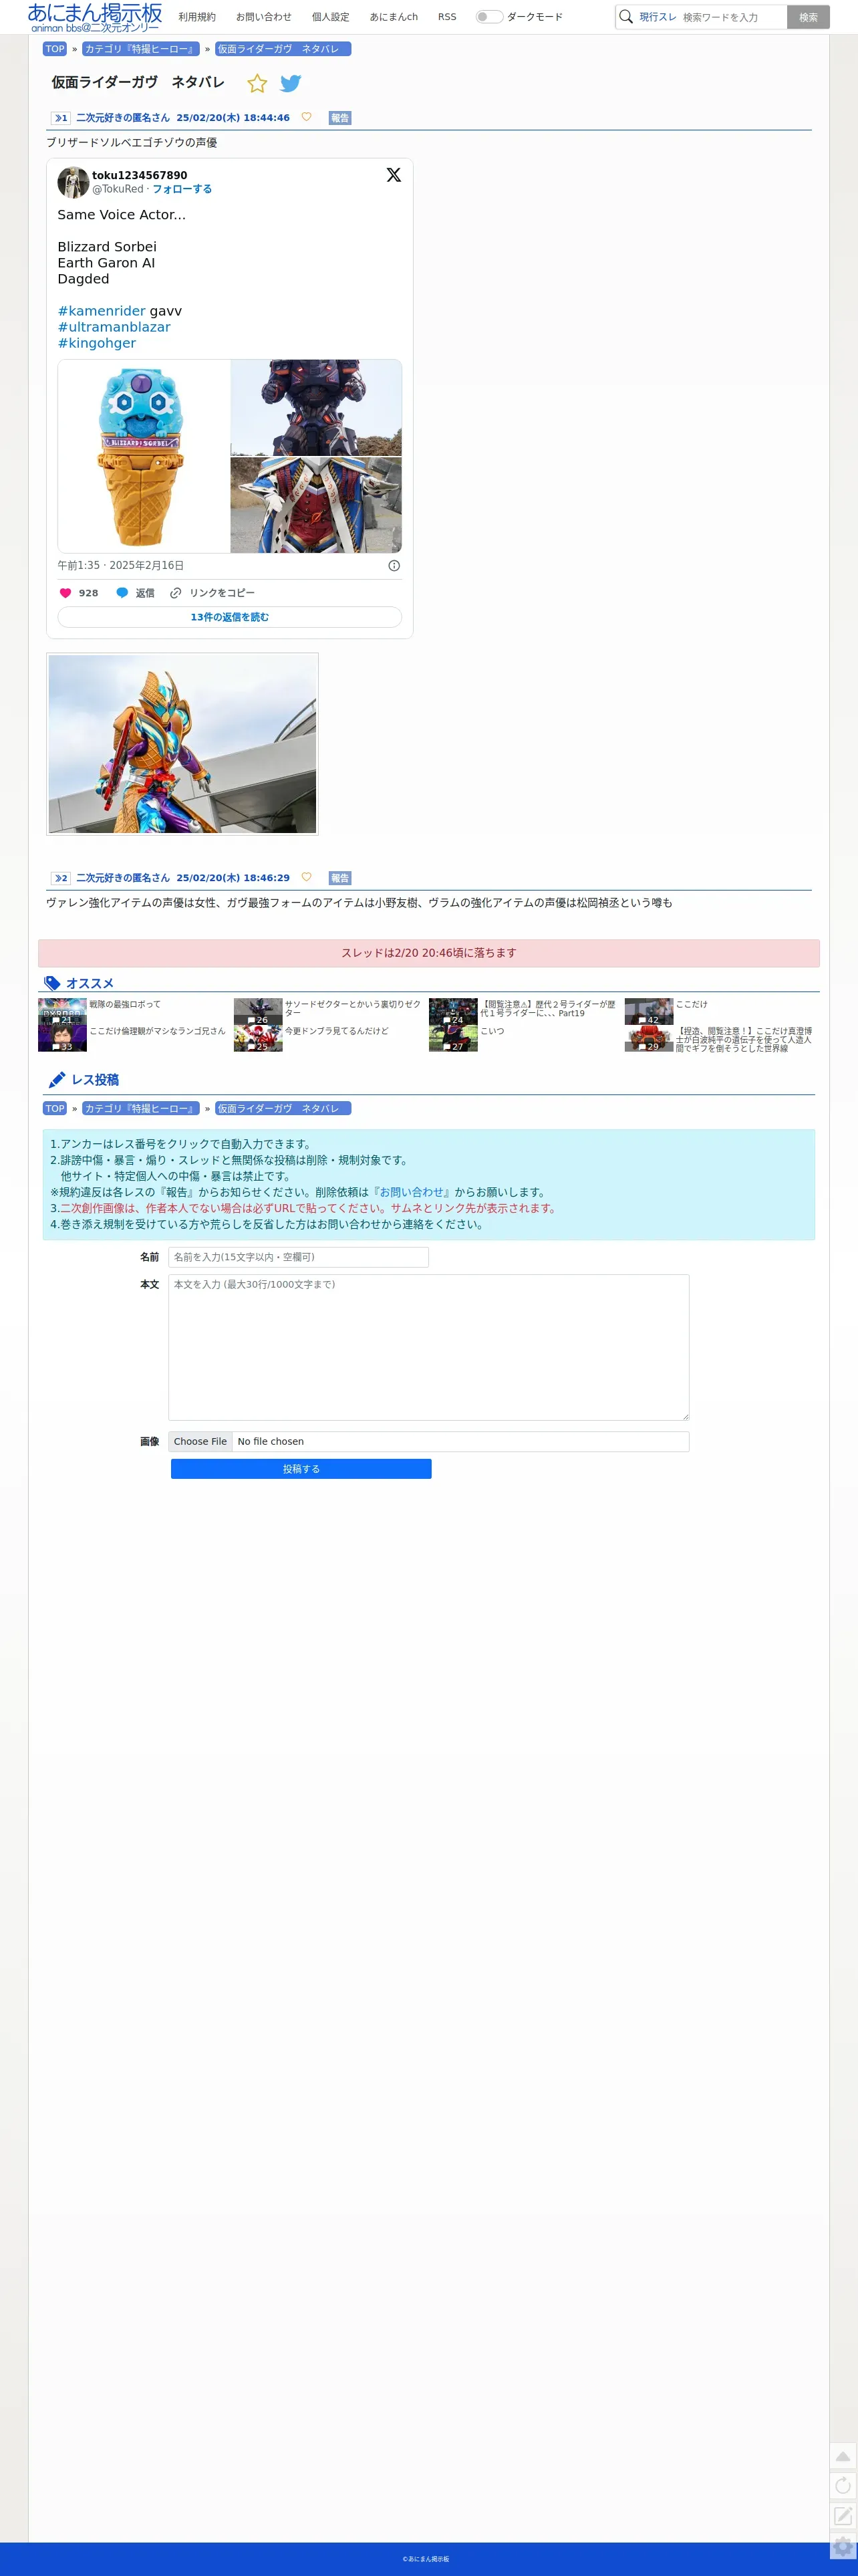Toggle the ダークモード switch
858x2576 pixels.
tap(489, 17)
